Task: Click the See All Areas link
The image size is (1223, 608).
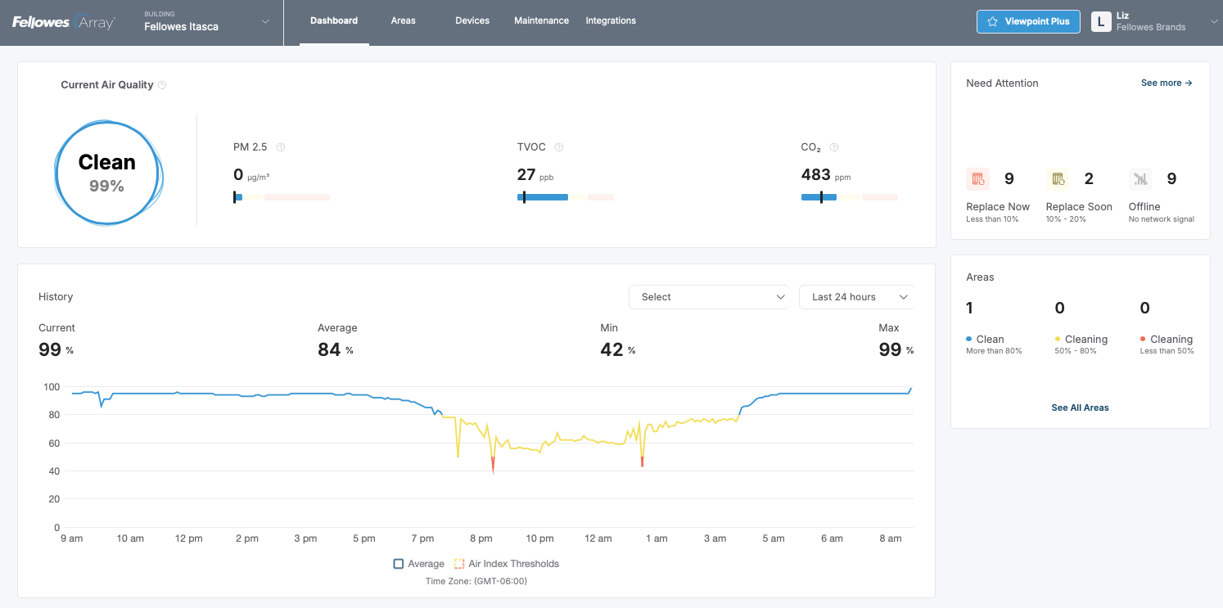Action: pos(1080,408)
